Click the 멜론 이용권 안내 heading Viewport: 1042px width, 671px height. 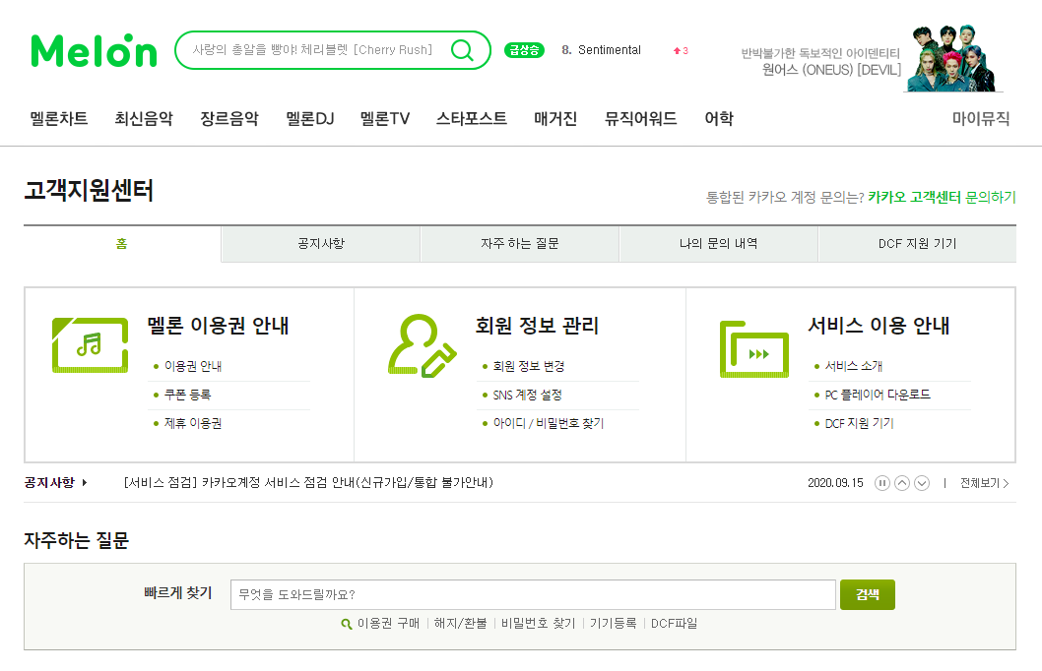(x=218, y=326)
